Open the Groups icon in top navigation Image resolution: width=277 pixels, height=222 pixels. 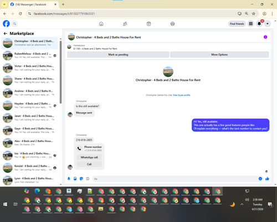point(172,24)
